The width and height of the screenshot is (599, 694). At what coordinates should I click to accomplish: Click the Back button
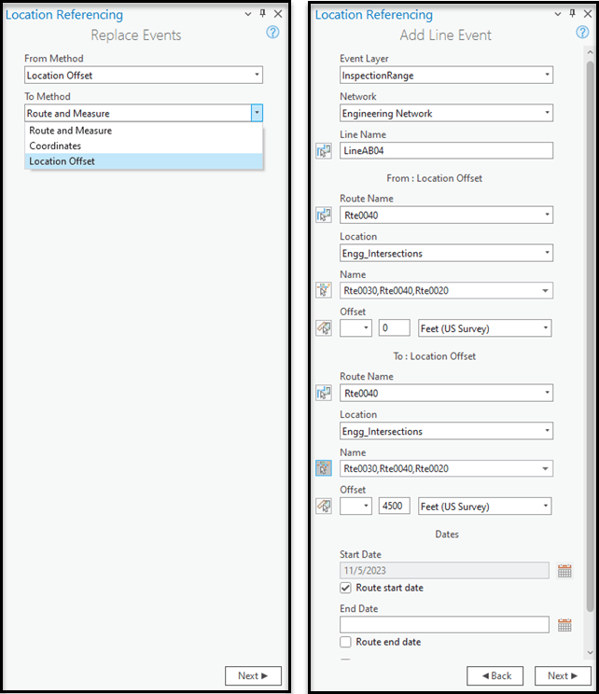click(x=496, y=676)
